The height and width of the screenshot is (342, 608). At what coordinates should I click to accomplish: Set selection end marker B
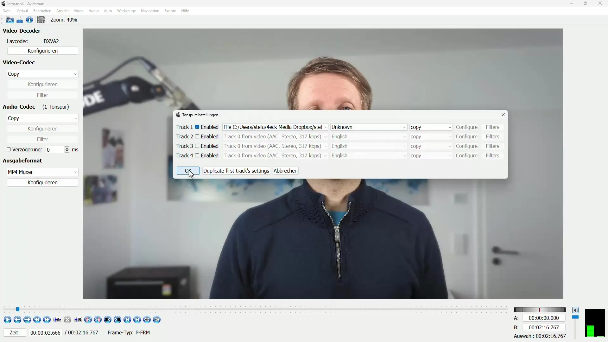coord(78,320)
